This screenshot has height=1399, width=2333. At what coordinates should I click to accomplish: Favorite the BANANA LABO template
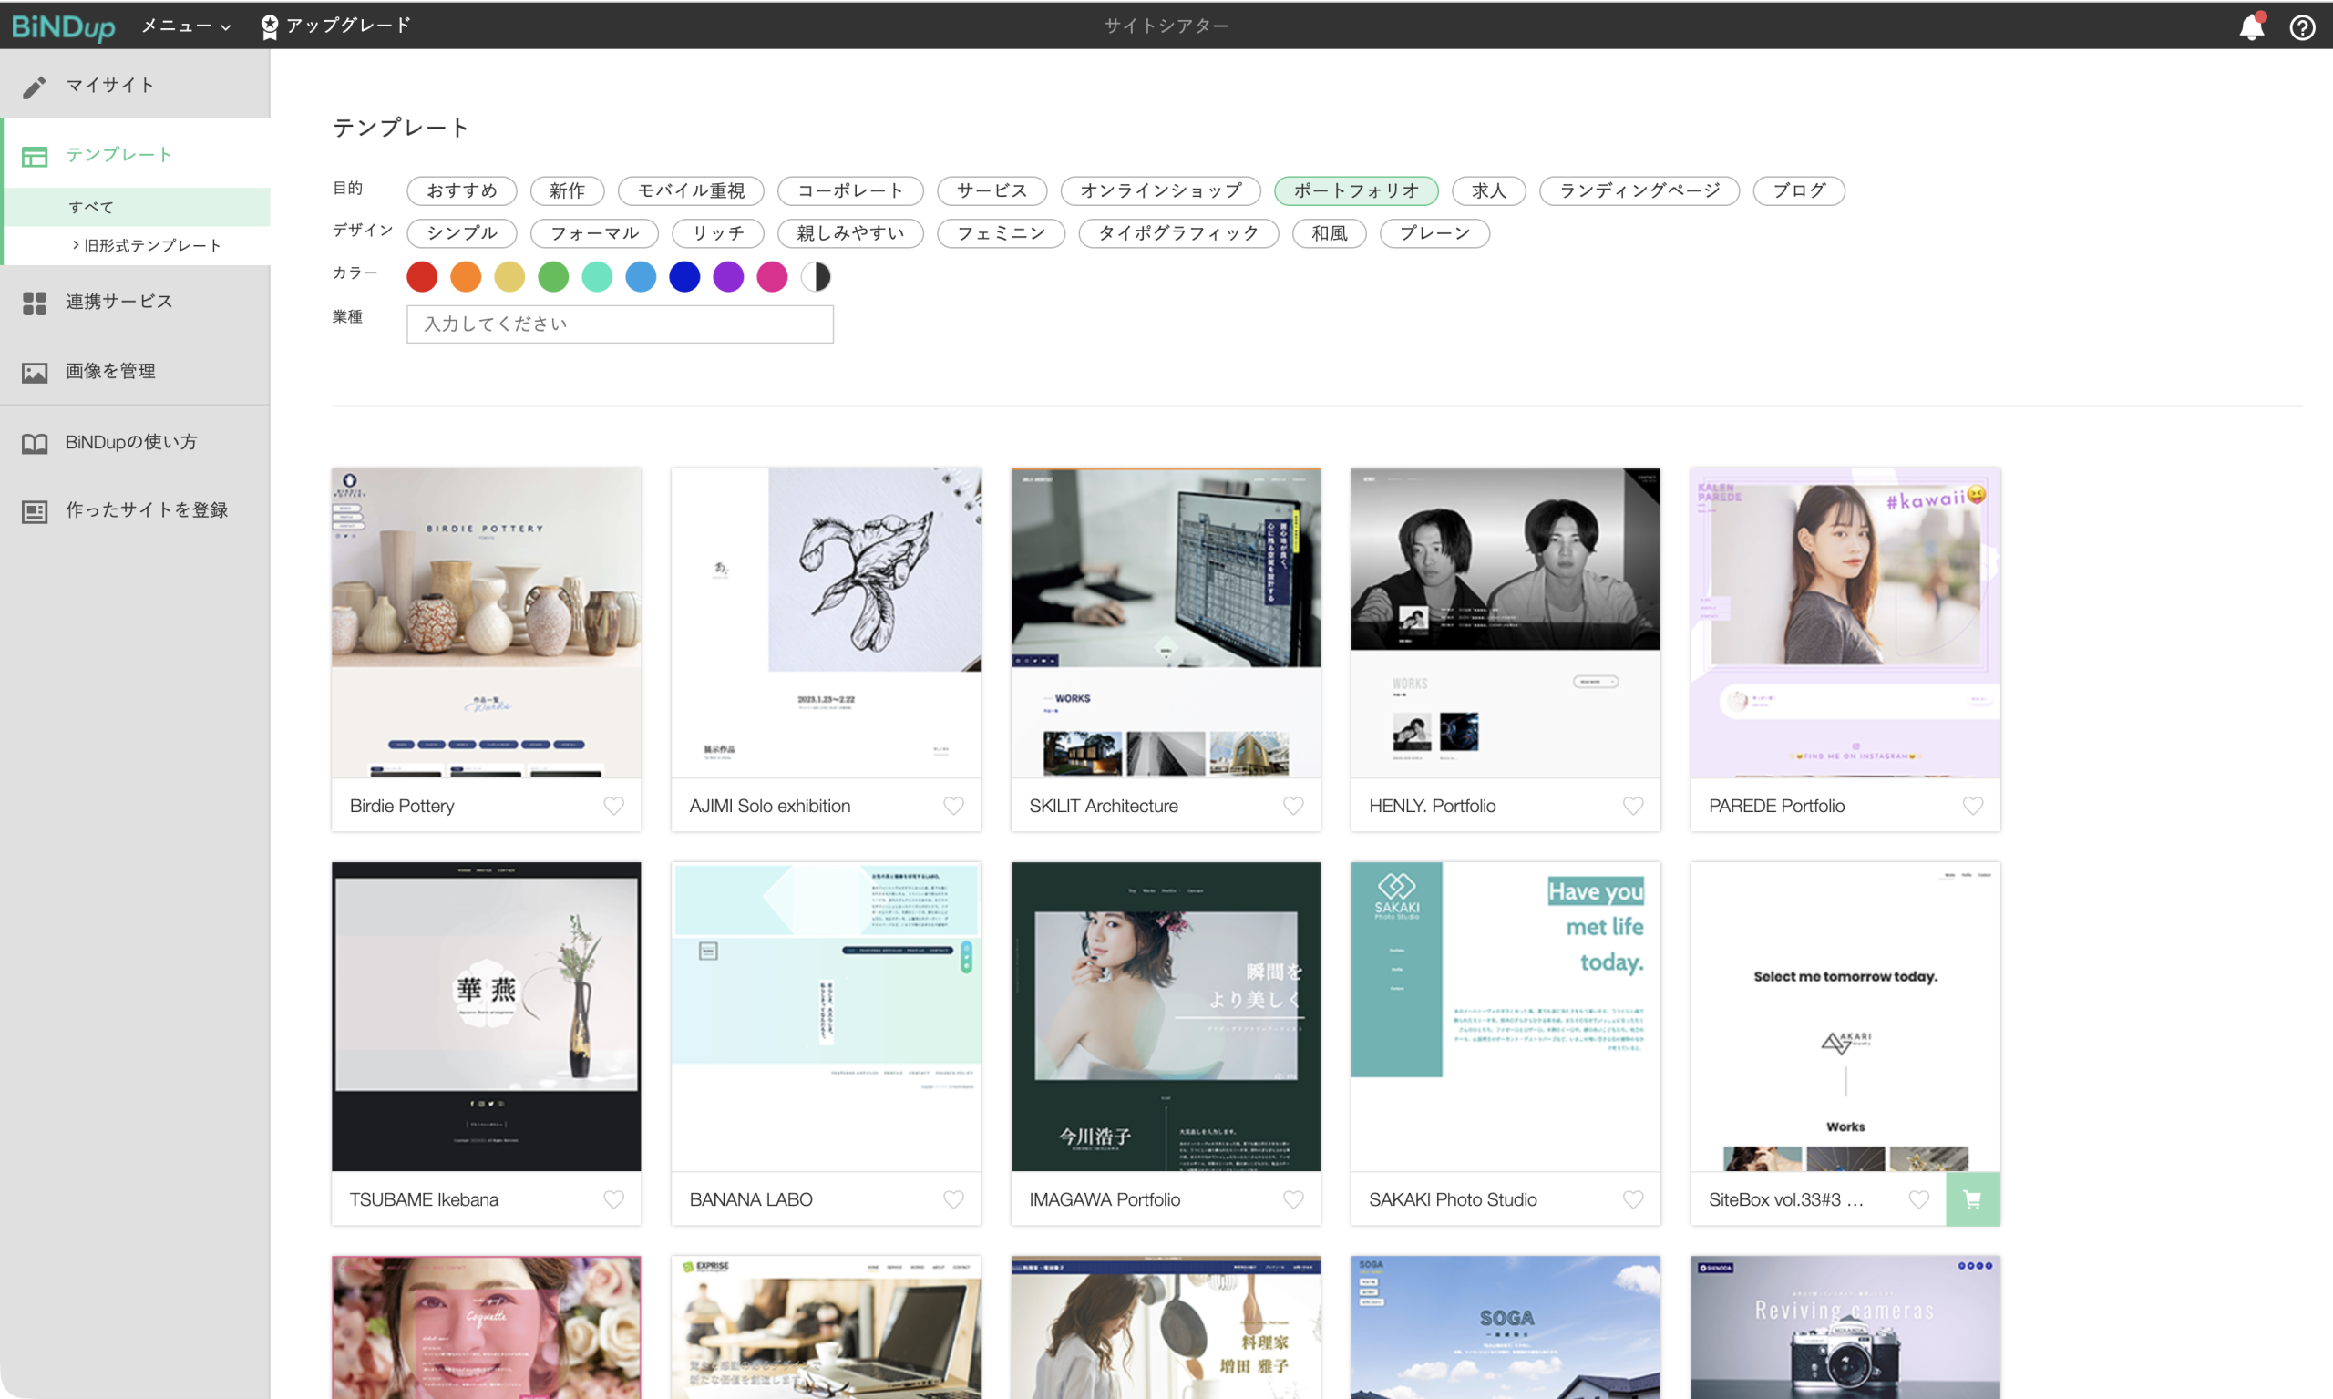pyautogui.click(x=954, y=1199)
